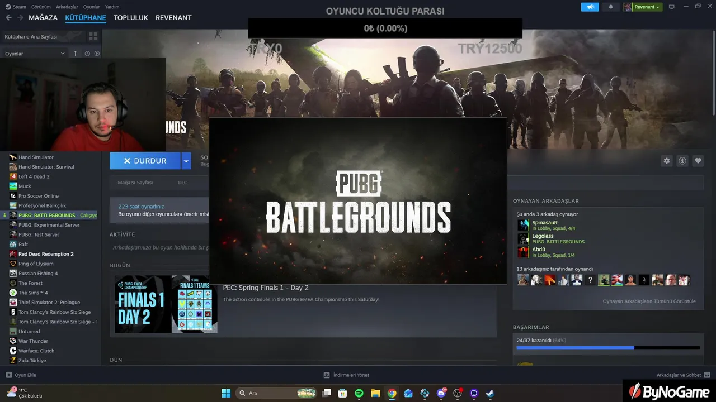Open Steam notifications bell
716x402 pixels.
(x=611, y=7)
